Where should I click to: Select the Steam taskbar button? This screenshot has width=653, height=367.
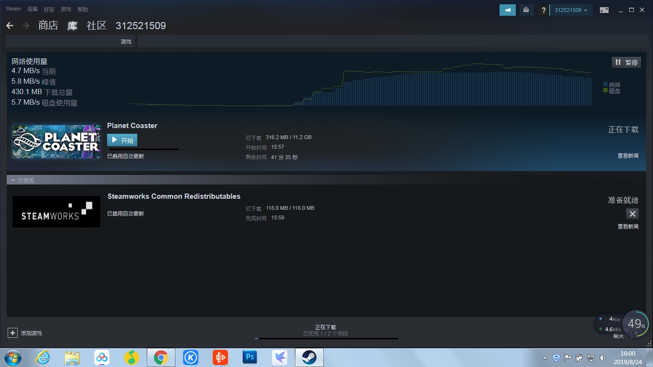click(x=309, y=357)
